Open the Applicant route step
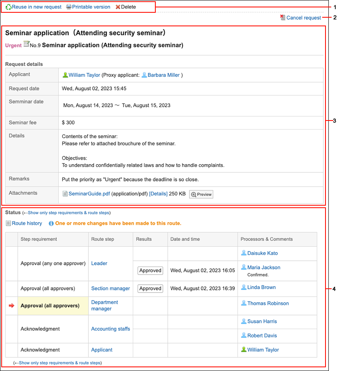Image resolution: width=337 pixels, height=371 pixels. click(x=102, y=350)
